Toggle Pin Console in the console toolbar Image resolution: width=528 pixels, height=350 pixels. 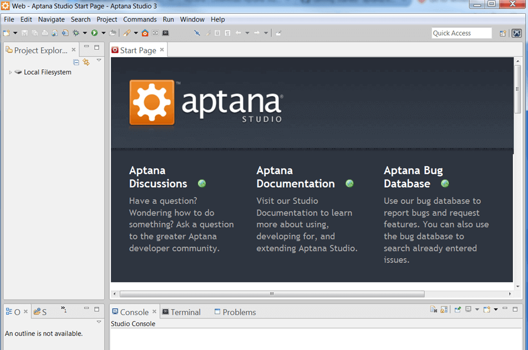pos(458,310)
